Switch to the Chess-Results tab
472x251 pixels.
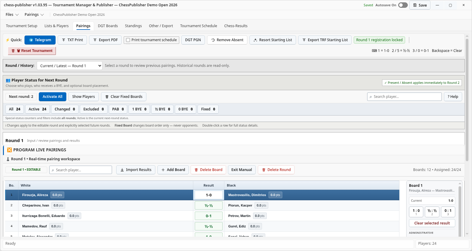pos(236,26)
